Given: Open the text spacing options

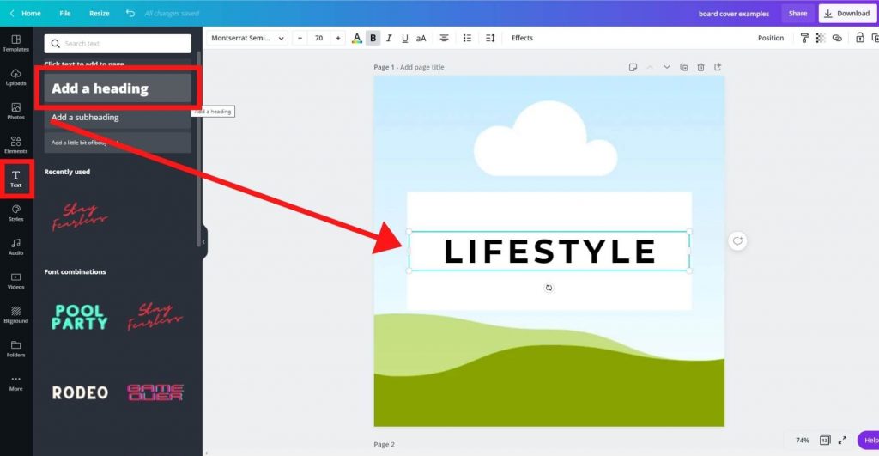Looking at the screenshot, I should coord(490,38).
